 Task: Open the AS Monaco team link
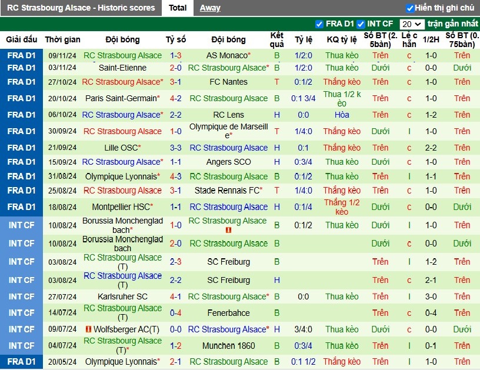pos(227,55)
